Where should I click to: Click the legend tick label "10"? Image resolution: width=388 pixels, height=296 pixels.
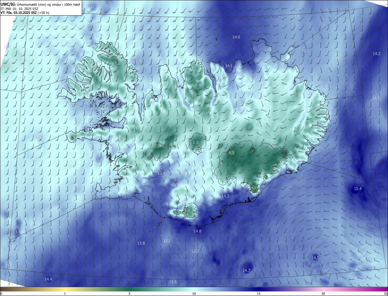click(194, 294)
